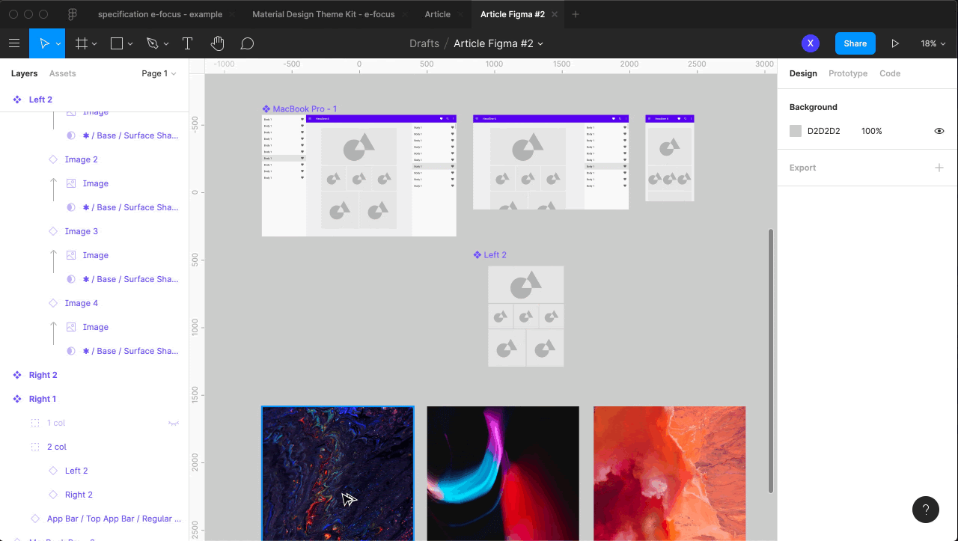Select the Rectangle shape tool

point(117,43)
